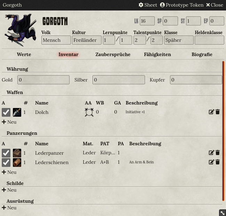Toggle the Lederpanzer equipped checkbox
226x216 pixels.
click(6, 153)
